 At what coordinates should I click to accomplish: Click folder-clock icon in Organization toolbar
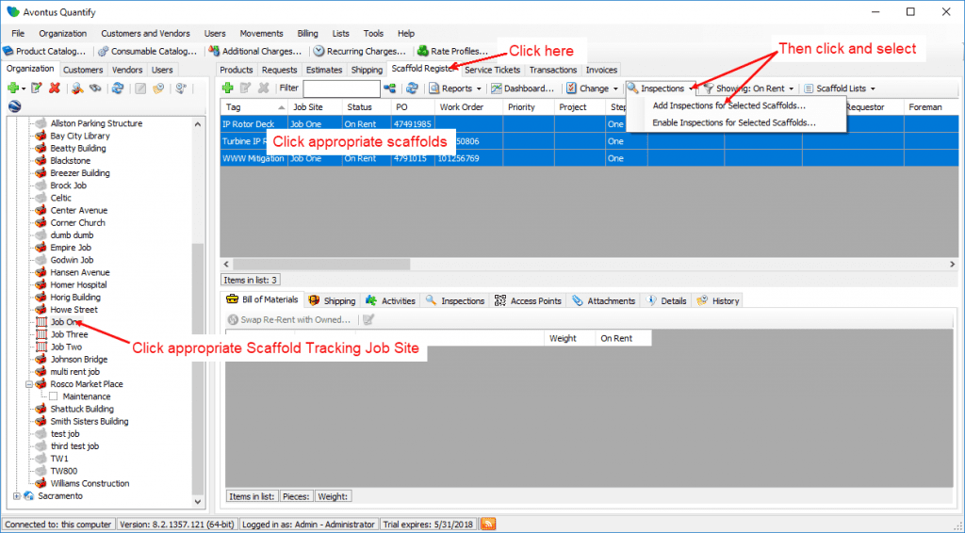[158, 89]
